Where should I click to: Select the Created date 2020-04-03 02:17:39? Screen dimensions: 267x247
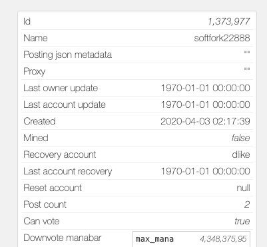coord(205,121)
